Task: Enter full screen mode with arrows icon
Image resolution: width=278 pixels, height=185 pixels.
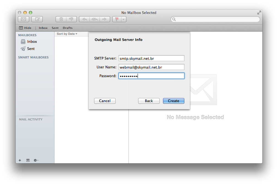Action: pos(259,13)
